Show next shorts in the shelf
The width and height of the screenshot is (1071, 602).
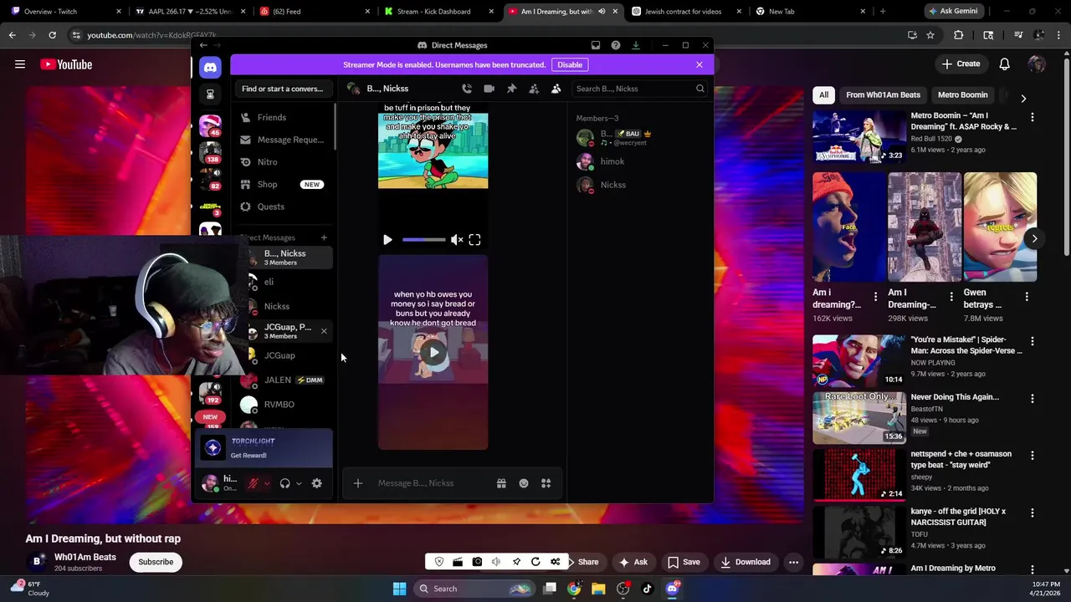point(1034,239)
